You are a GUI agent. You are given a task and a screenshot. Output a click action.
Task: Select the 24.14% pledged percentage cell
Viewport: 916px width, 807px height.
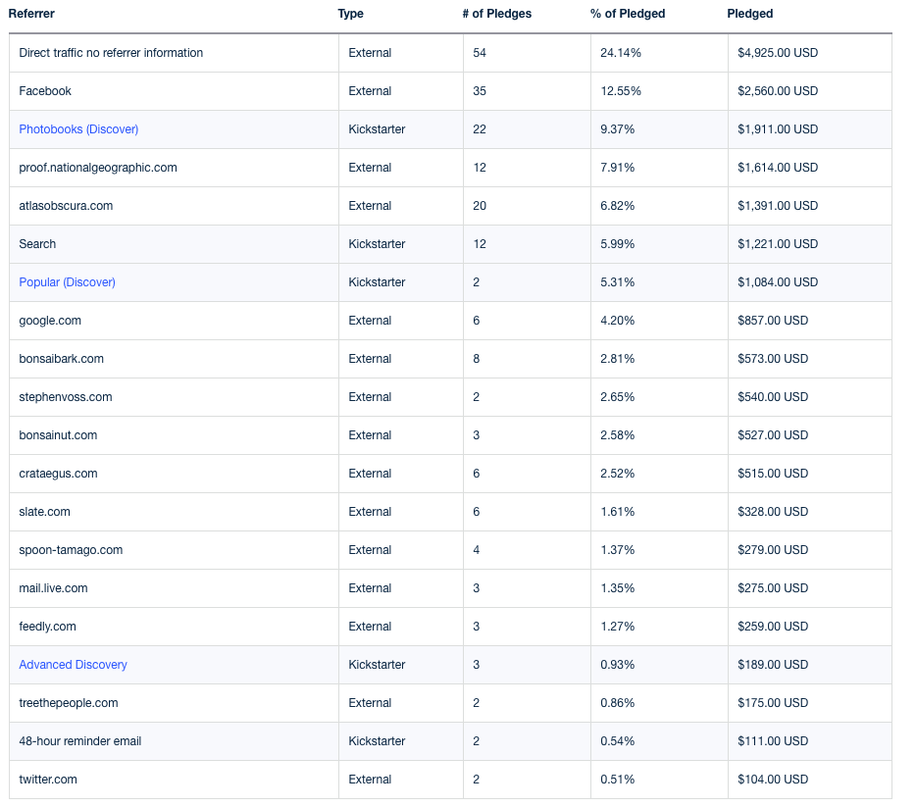tap(659, 53)
